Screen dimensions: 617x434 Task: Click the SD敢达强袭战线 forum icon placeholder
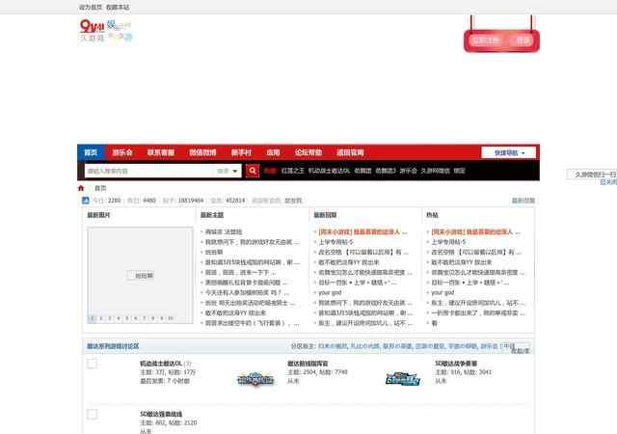[93, 415]
